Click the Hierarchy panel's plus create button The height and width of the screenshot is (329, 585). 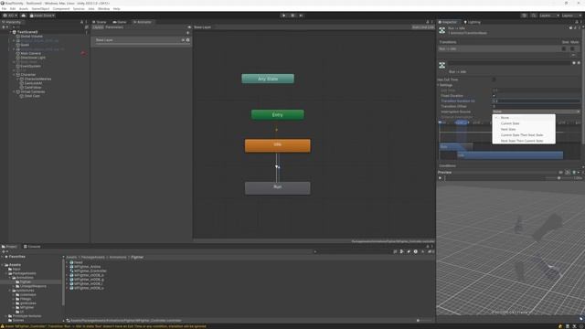click(4, 27)
